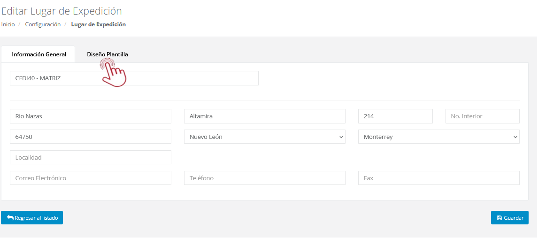Open Configuración breadcrumb link
538x238 pixels.
coord(43,24)
